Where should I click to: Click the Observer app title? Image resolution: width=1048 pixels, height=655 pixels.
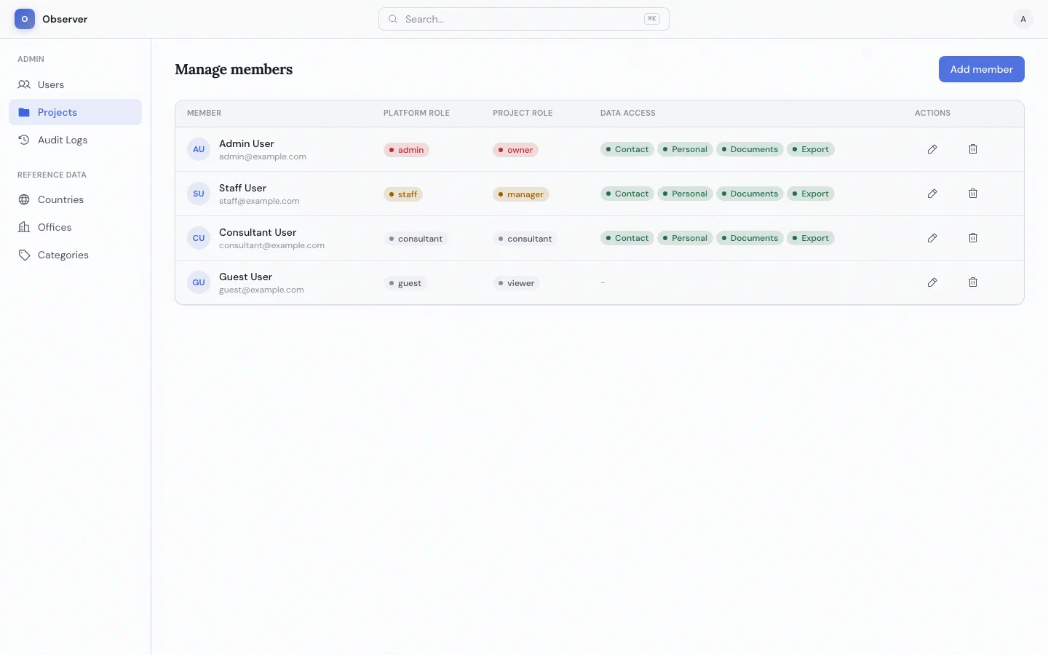[x=65, y=19]
